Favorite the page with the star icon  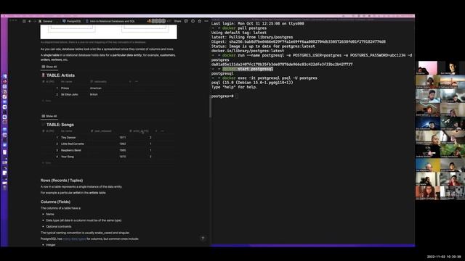tap(200, 21)
